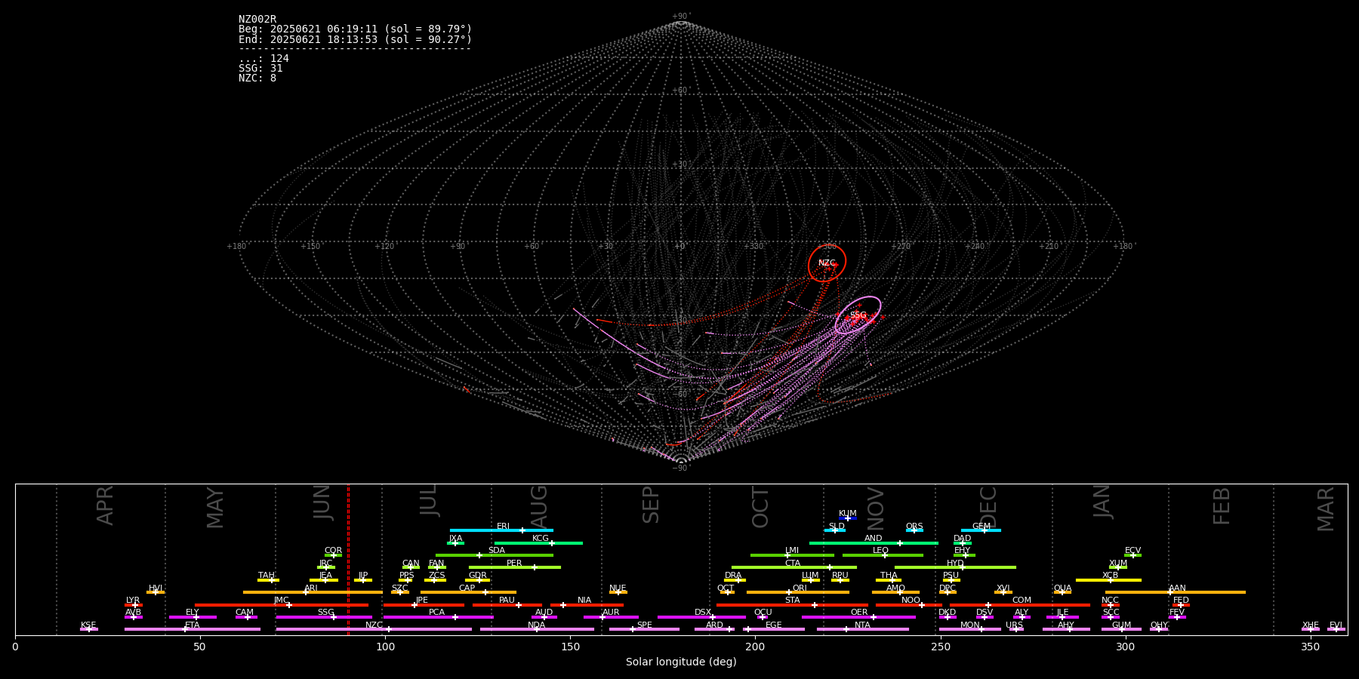The height and width of the screenshot is (679, 1359).
Task: Click the COM shower label
Action: pyautogui.click(x=1022, y=601)
